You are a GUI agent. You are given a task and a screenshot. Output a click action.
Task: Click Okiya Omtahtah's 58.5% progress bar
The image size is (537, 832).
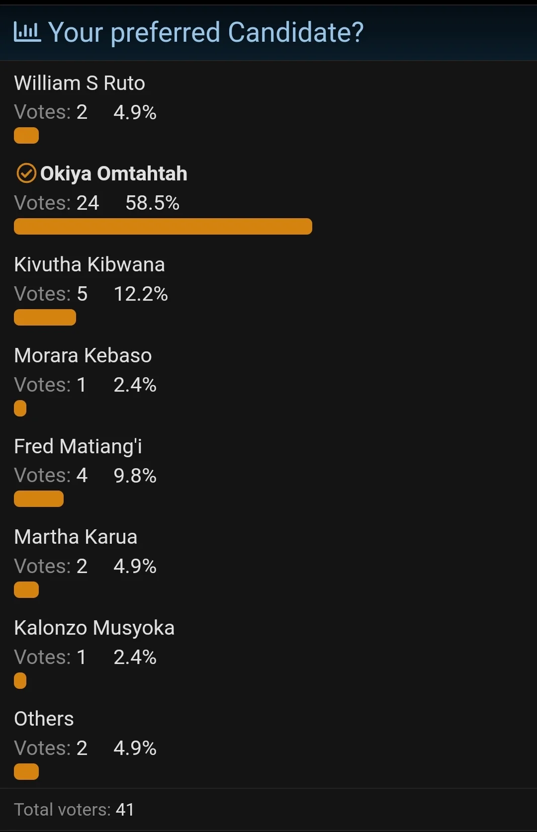(163, 226)
